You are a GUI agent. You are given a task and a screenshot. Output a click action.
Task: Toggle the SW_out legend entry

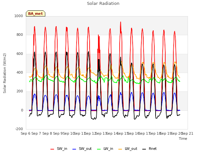tap(82, 149)
